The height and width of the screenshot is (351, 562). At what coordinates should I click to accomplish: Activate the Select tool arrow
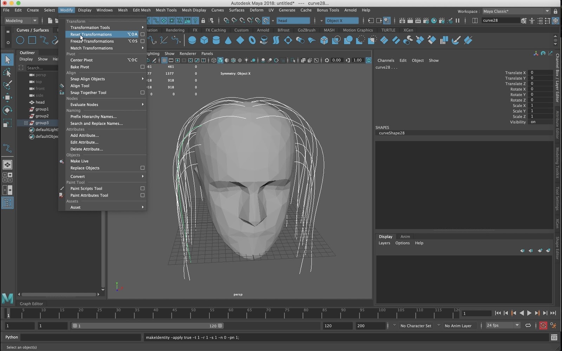[7, 60]
